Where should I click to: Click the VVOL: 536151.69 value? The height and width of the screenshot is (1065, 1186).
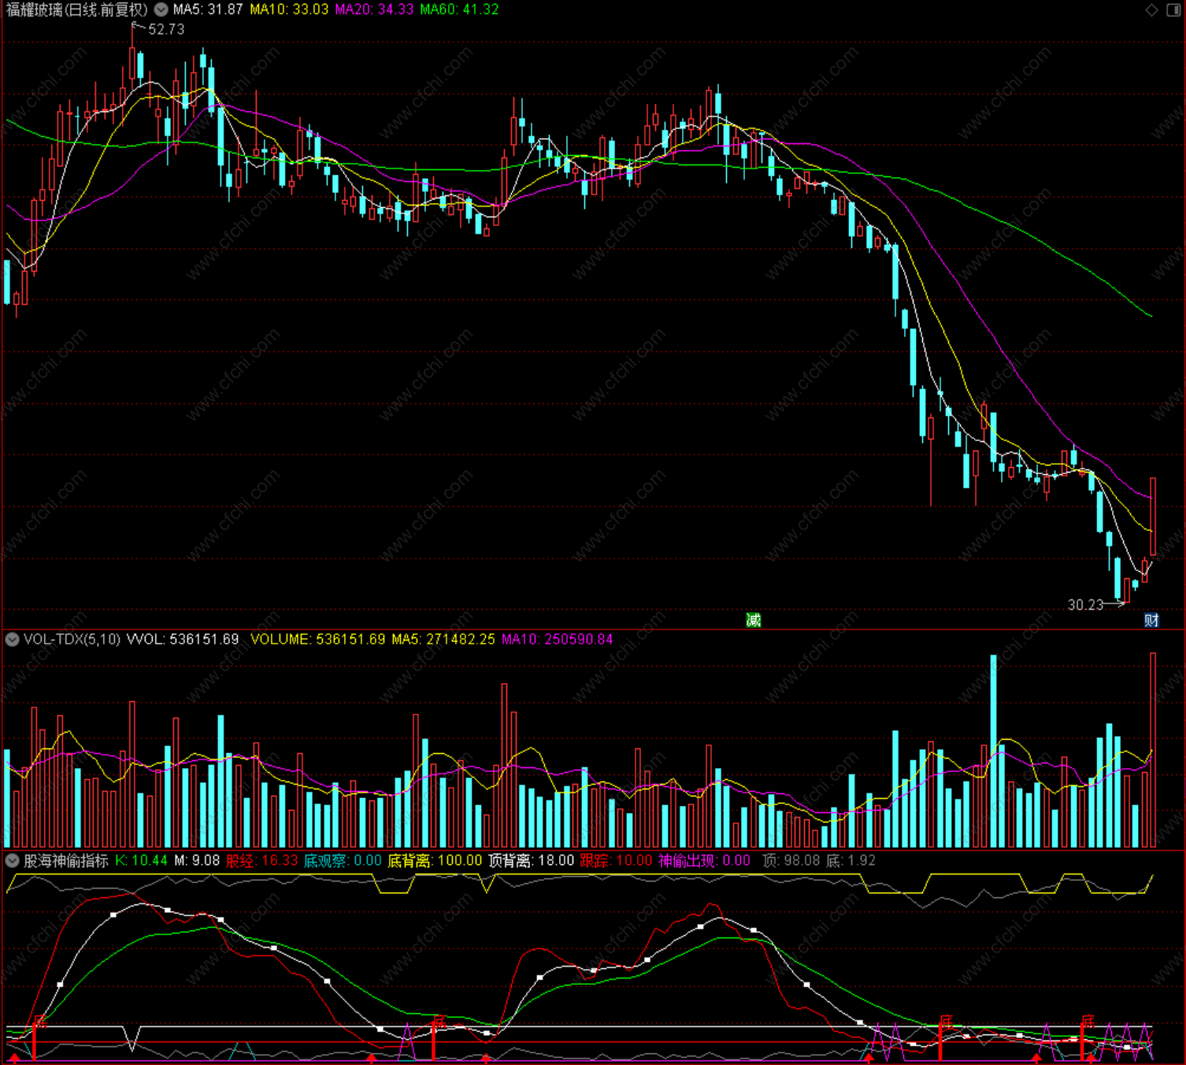click(x=183, y=640)
